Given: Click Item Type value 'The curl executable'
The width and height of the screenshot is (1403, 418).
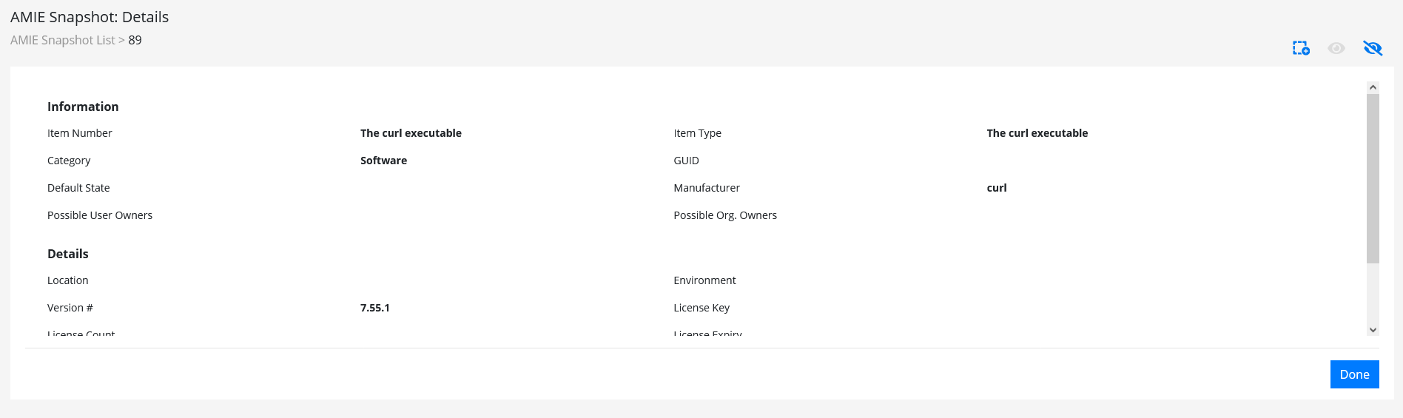Looking at the screenshot, I should pos(1037,133).
